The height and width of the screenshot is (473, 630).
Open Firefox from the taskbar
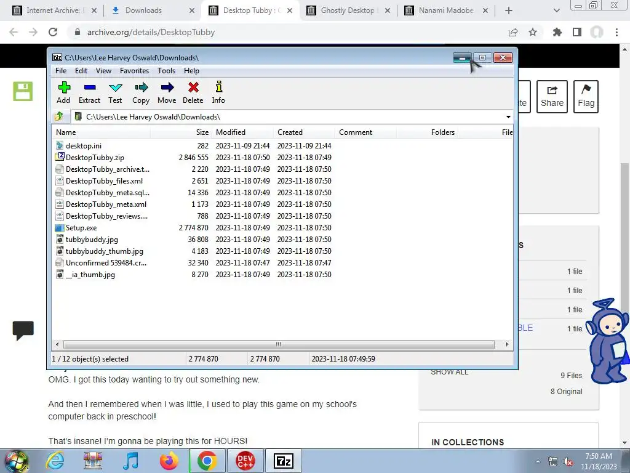click(x=169, y=461)
